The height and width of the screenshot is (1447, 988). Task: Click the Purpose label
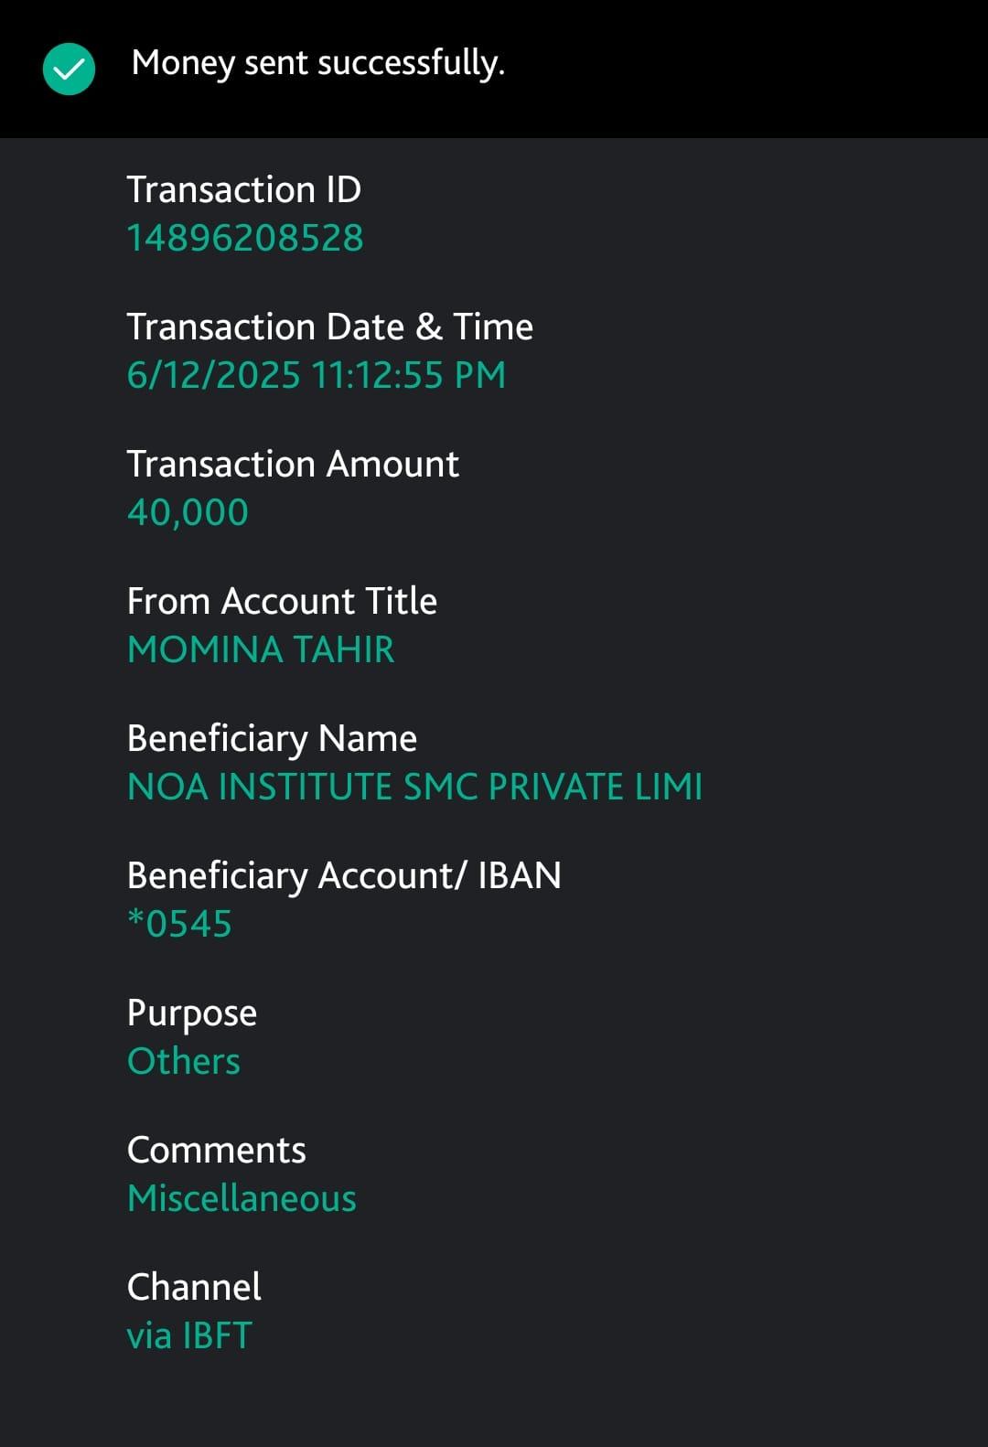tap(191, 1013)
